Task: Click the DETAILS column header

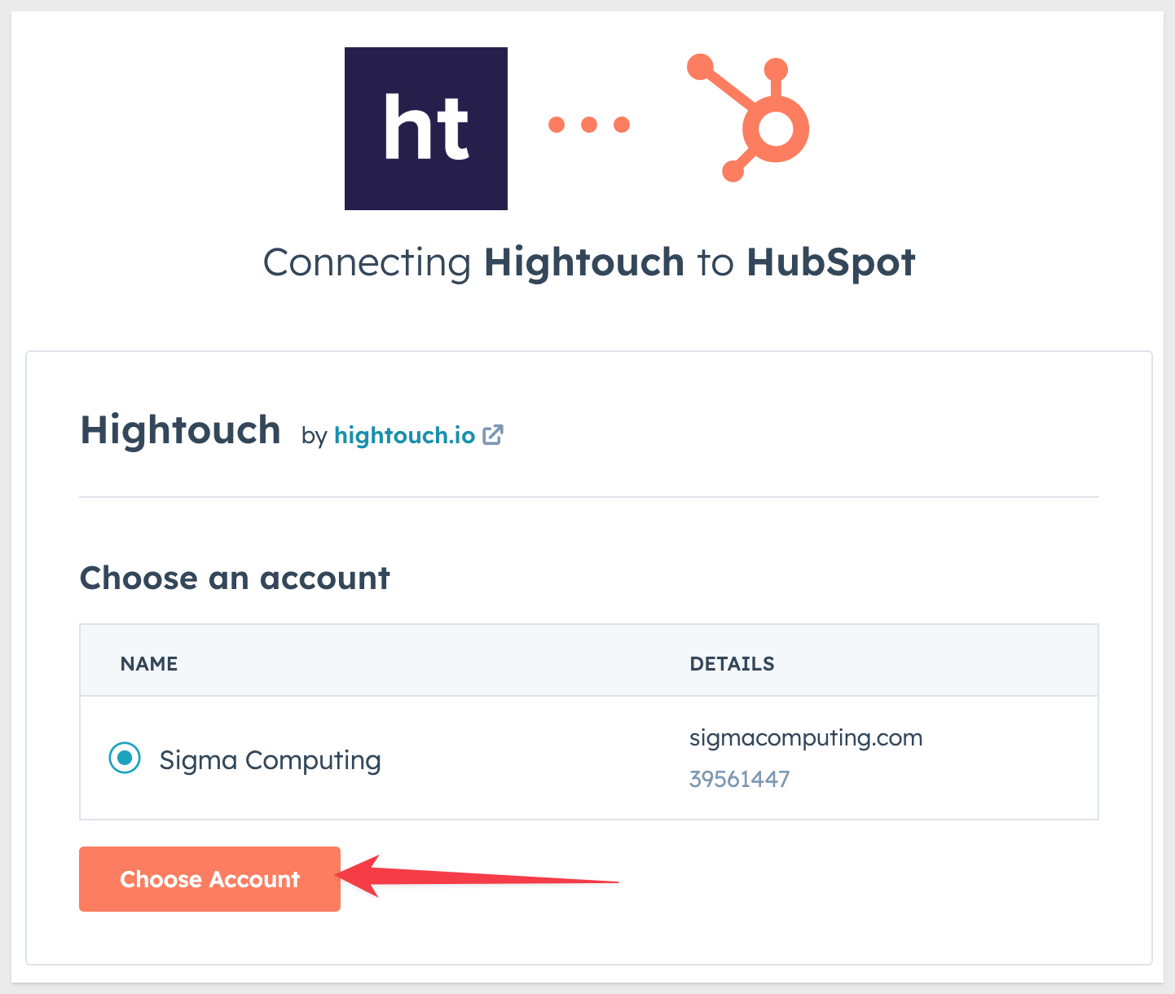Action: [732, 664]
